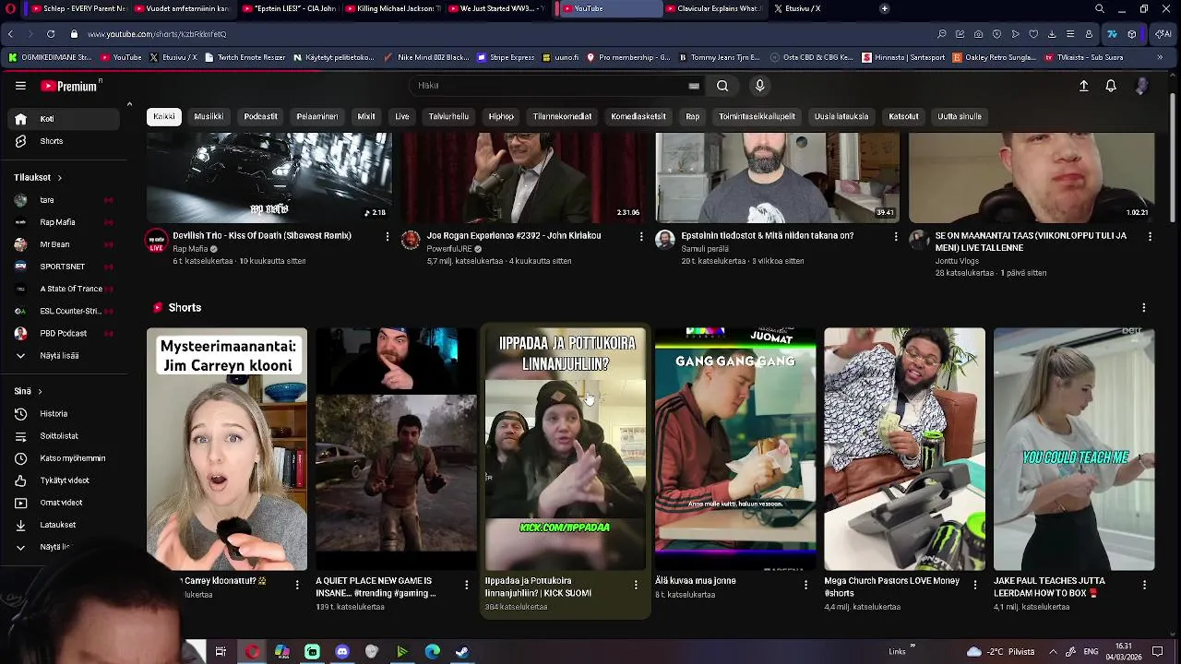1181x664 pixels.
Task: Open Soittolistat in the sidebar
Action: point(64,436)
